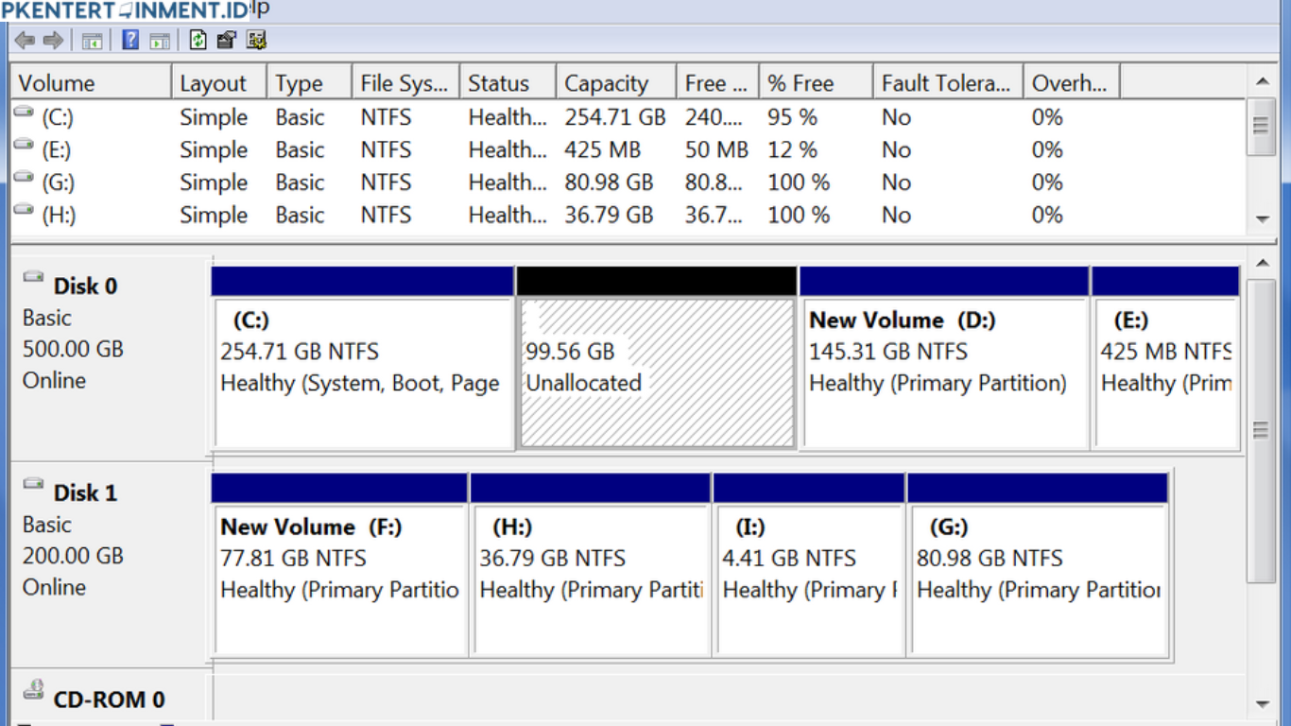The height and width of the screenshot is (726, 1291).
Task: Toggle the Show/Hide Console Tree pane
Action: 92,40
